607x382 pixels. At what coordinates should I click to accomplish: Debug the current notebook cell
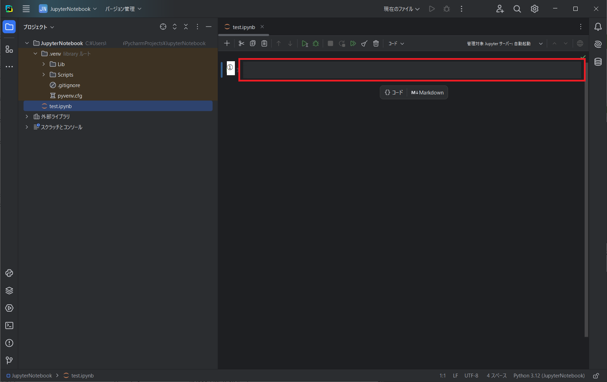[x=316, y=43]
